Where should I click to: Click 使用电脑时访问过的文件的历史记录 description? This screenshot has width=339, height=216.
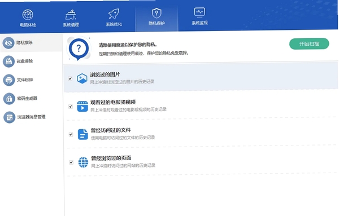(x=123, y=138)
